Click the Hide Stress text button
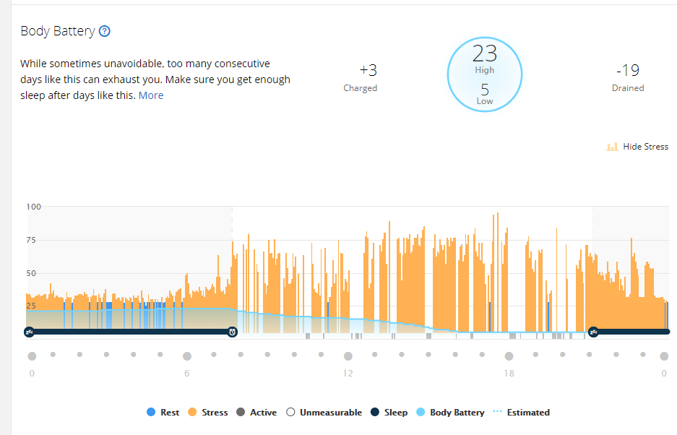 (x=645, y=147)
